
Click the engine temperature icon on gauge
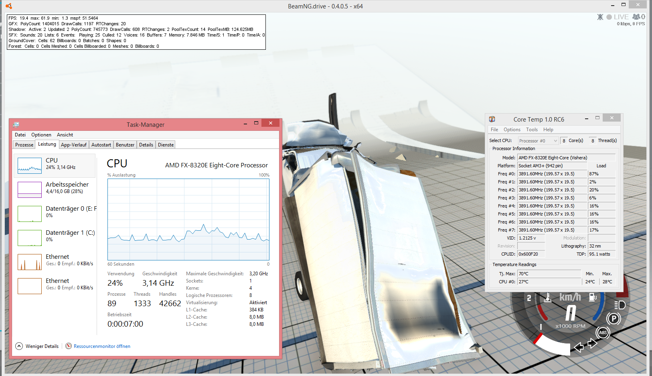[x=547, y=297]
